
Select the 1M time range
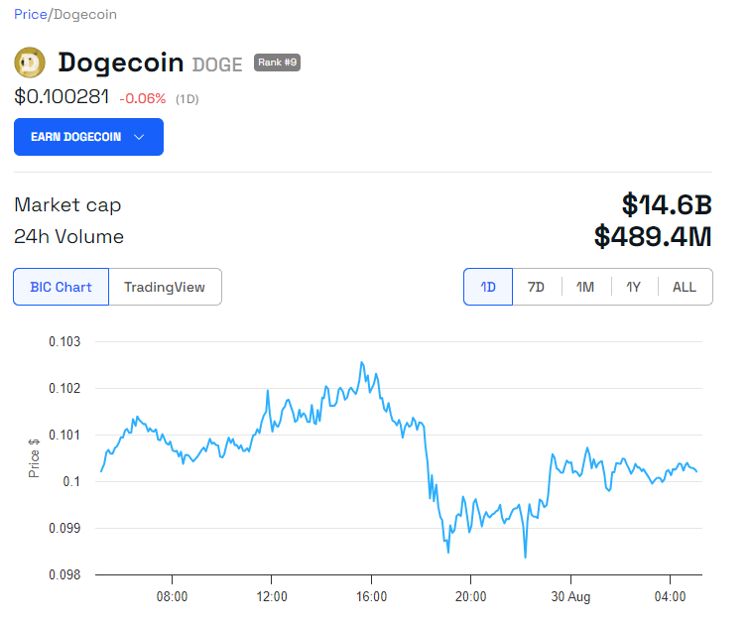coord(585,287)
